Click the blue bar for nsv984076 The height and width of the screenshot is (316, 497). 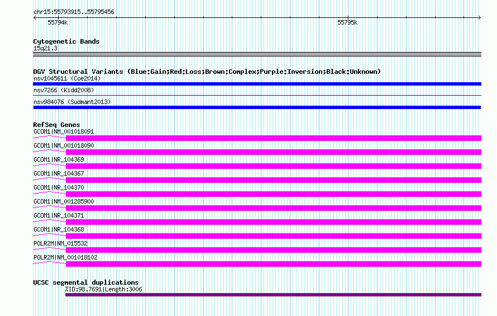pos(257,107)
